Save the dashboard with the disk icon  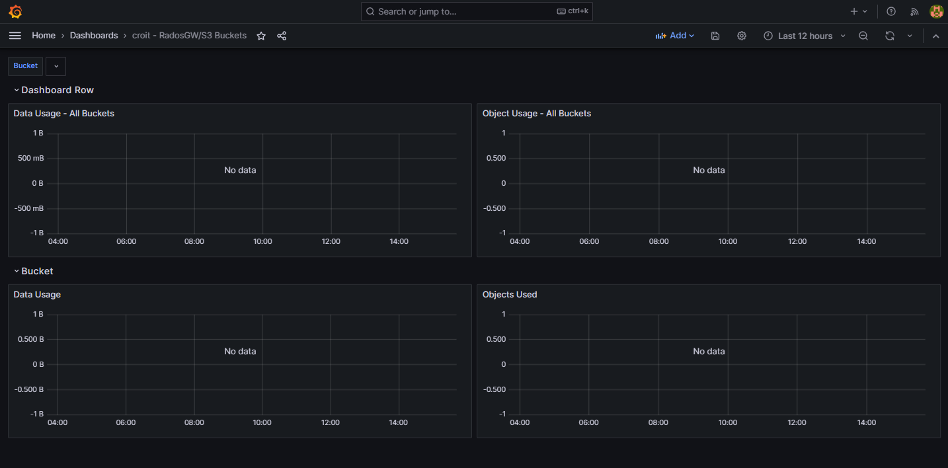[715, 36]
